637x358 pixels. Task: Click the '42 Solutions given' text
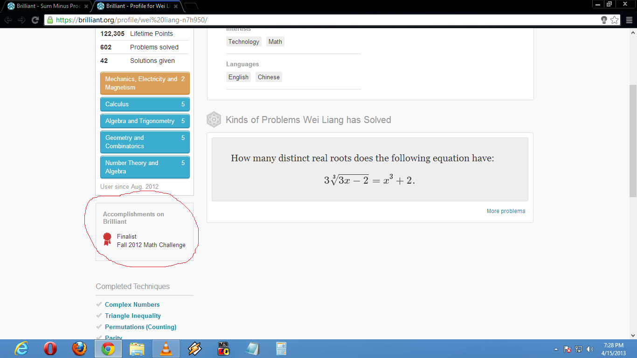coord(138,61)
